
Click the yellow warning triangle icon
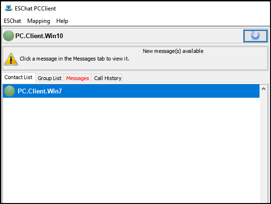point(11,59)
